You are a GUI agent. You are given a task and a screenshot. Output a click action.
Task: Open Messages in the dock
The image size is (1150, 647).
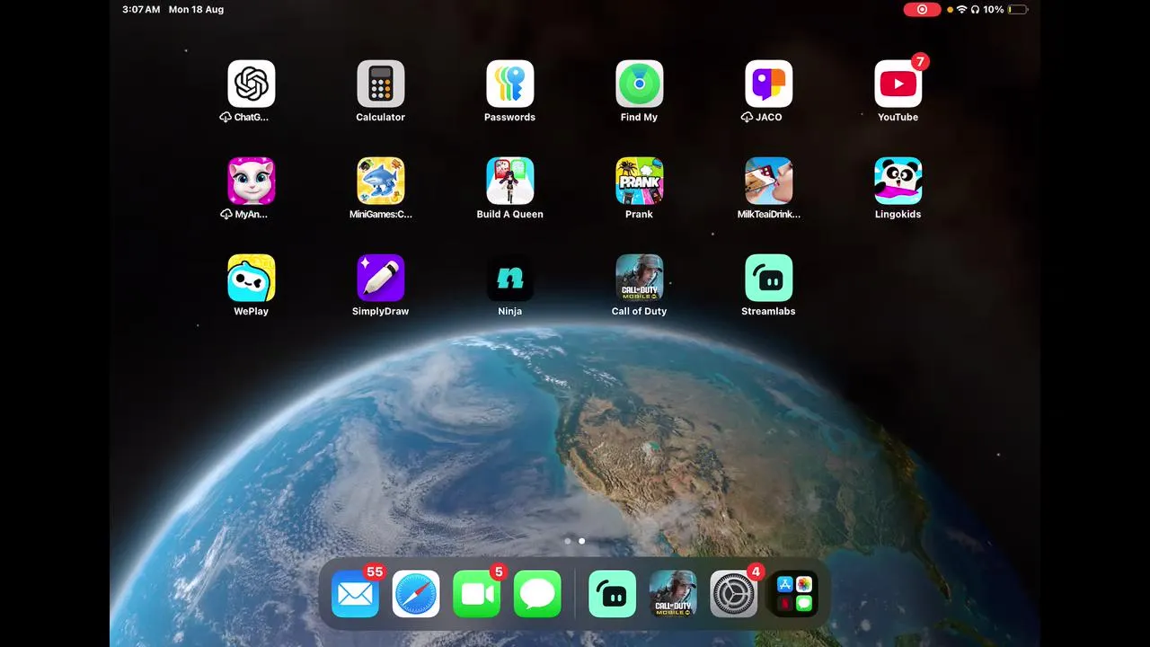click(537, 594)
